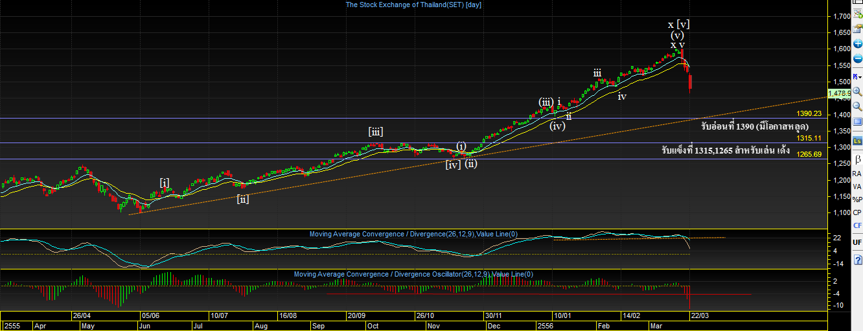
Task: Click the Oct month label
Action: point(373,326)
